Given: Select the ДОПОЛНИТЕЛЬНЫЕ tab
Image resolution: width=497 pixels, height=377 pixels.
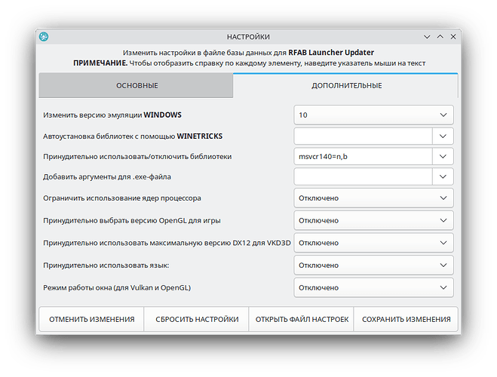Looking at the screenshot, I should (x=346, y=86).
